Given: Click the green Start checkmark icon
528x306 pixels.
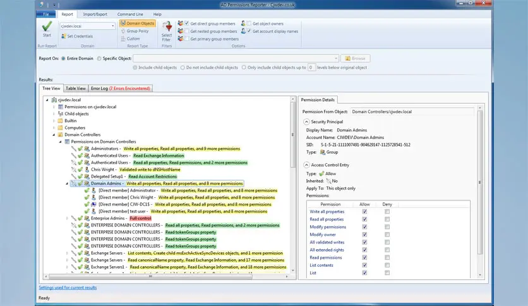Looking at the screenshot, I should click(x=47, y=27).
